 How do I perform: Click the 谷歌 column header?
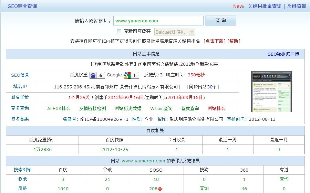tap(107, 170)
